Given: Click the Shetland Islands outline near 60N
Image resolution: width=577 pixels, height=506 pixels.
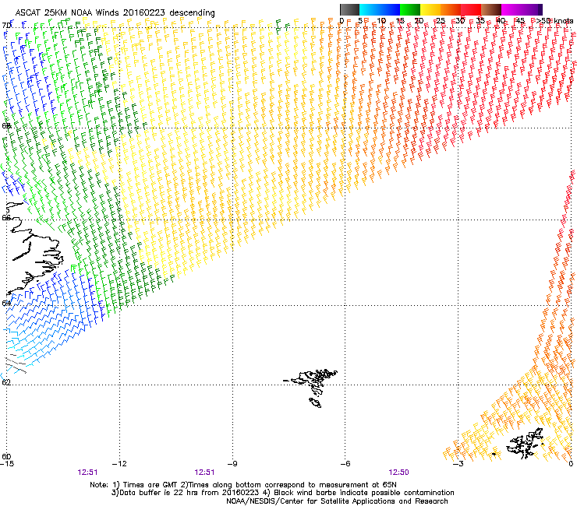Looking at the screenshot, I should pyautogui.click(x=525, y=444).
